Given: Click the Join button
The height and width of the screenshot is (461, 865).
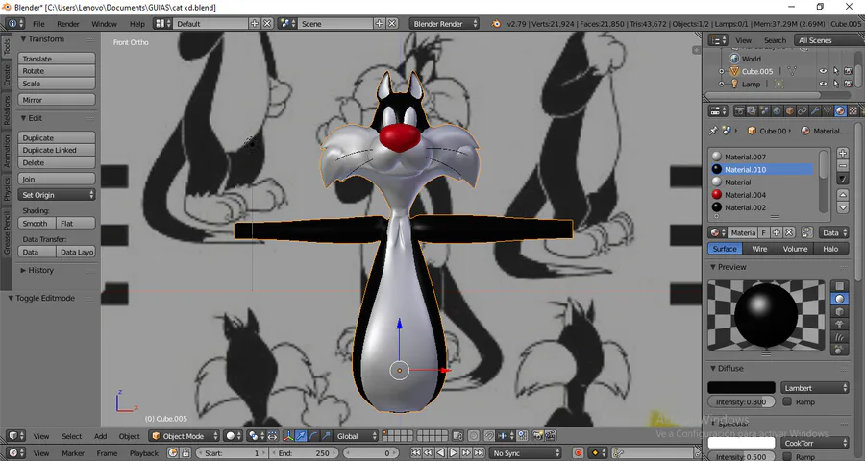Looking at the screenshot, I should point(57,179).
